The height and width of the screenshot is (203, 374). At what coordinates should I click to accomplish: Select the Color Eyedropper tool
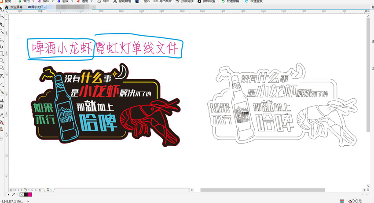point(1,115)
